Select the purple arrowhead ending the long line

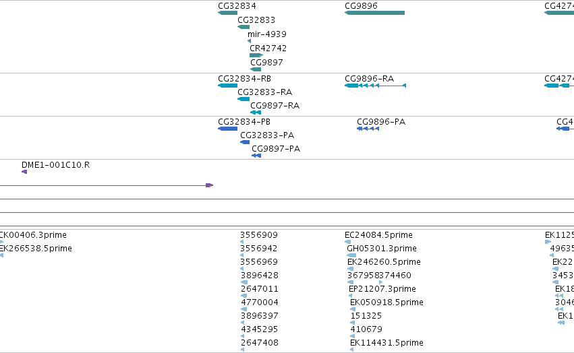point(209,185)
